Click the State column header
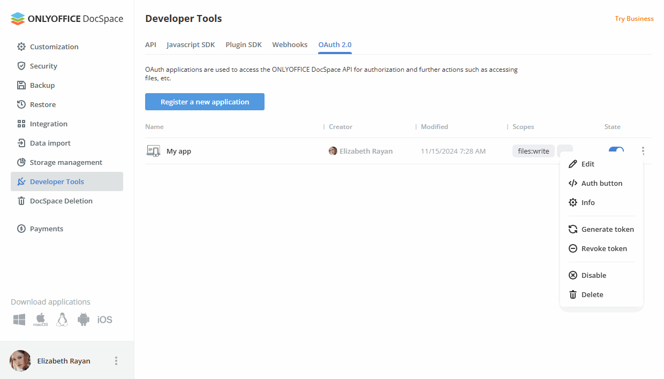The height and width of the screenshot is (379, 664). pos(613,127)
